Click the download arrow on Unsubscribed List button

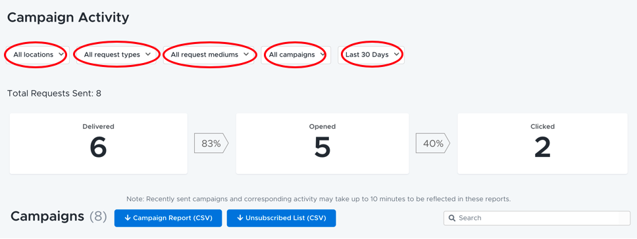pos(240,218)
